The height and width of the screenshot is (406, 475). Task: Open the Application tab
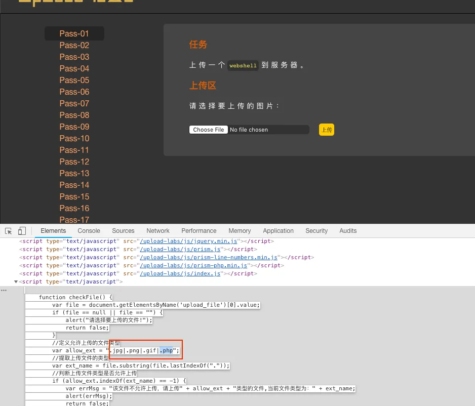point(278,231)
